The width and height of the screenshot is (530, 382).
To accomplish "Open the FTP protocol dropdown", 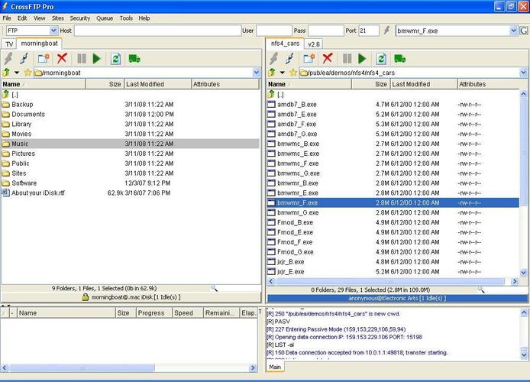I will (x=53, y=31).
